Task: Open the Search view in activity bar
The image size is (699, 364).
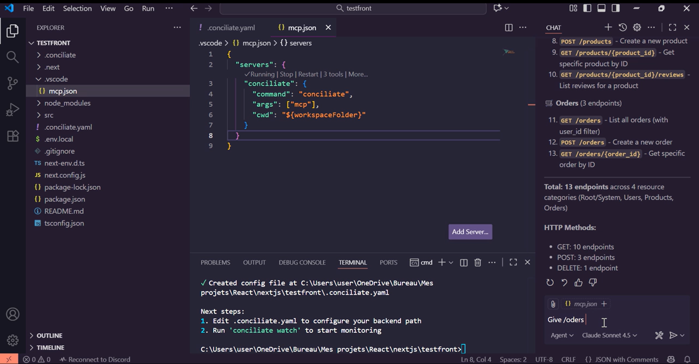Action: (x=12, y=57)
